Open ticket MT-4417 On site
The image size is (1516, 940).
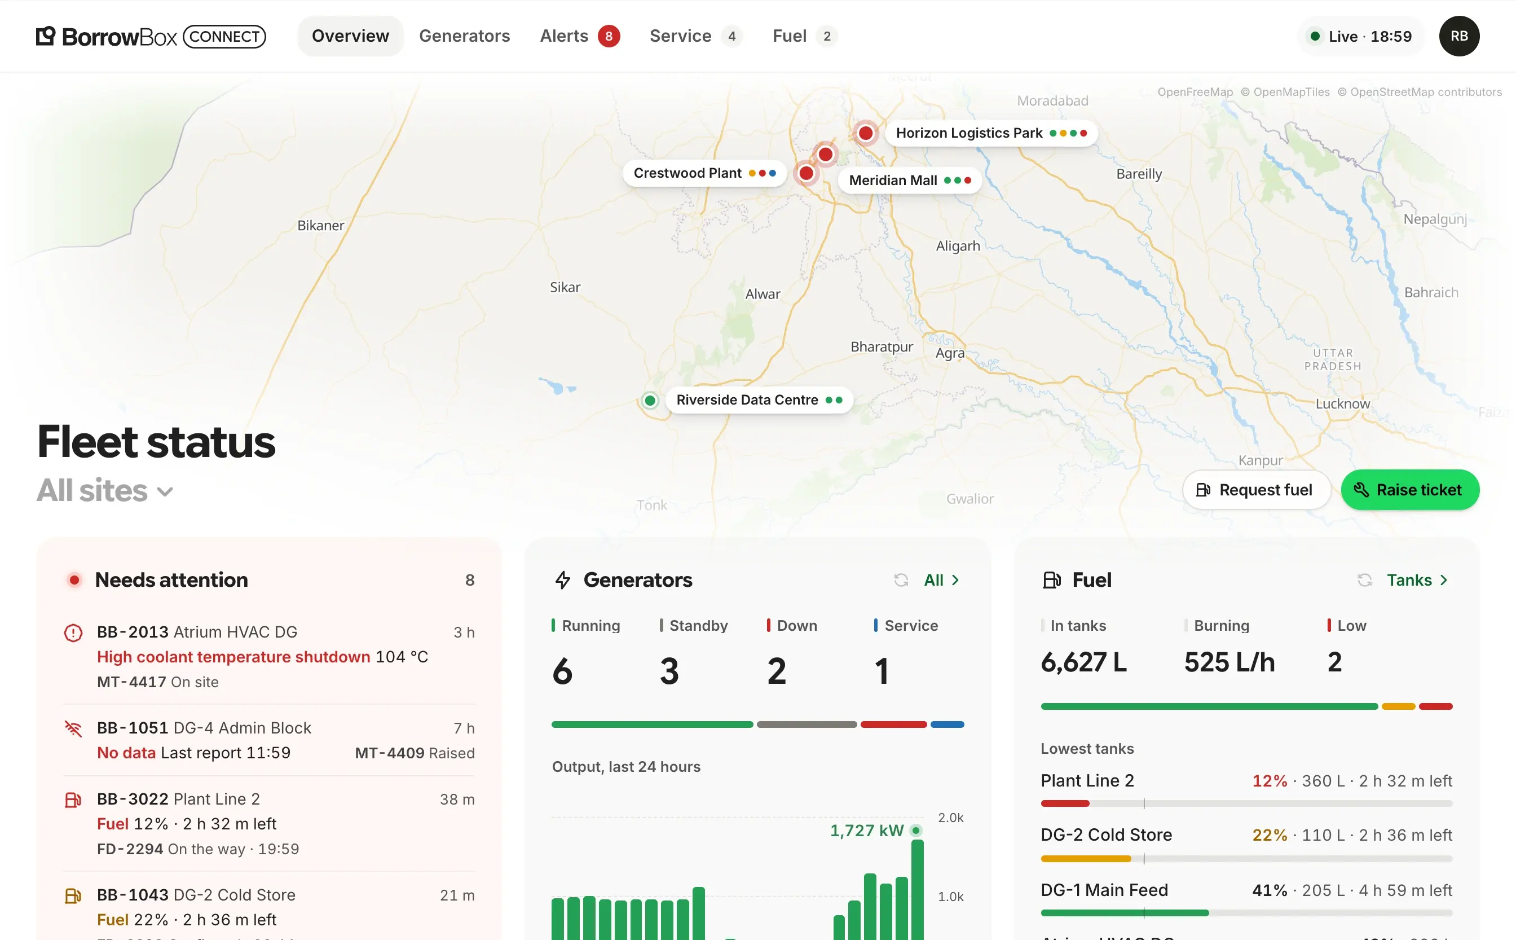click(158, 683)
